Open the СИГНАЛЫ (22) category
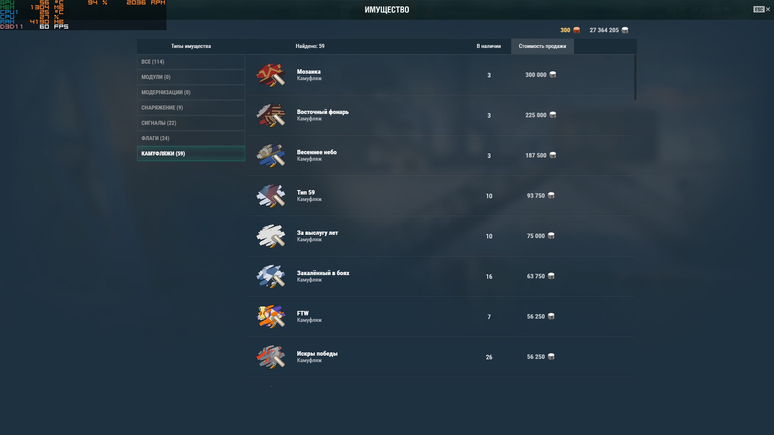This screenshot has height=435, width=774. (191, 123)
